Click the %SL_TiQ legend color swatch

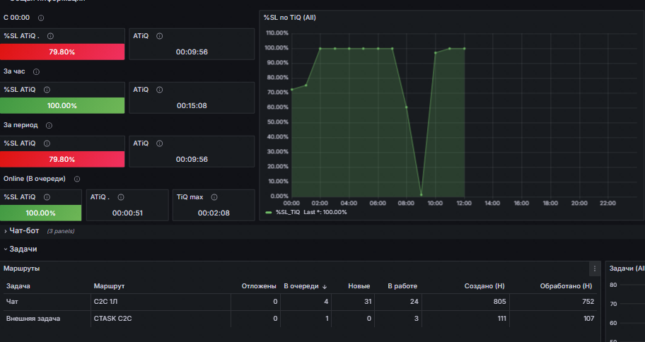pyautogui.click(x=269, y=213)
